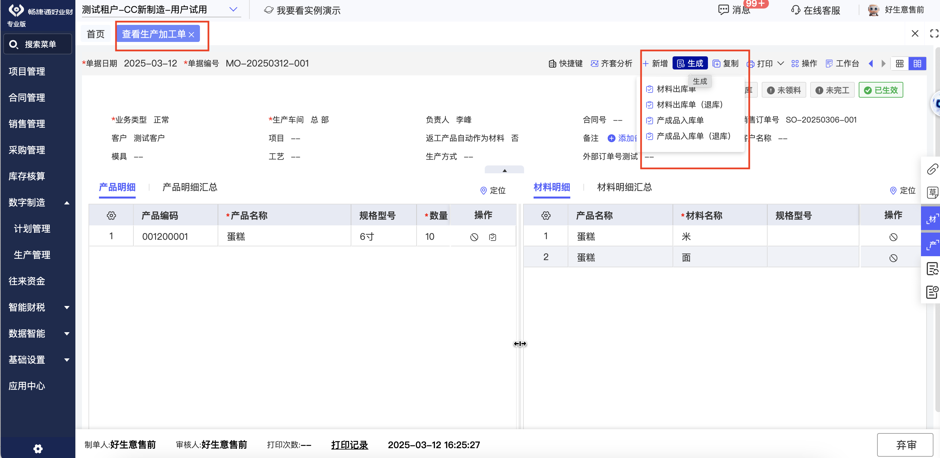Close the 查看生产加工单 tab

pos(192,35)
